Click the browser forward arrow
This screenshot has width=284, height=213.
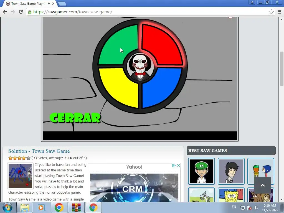pos(13,12)
